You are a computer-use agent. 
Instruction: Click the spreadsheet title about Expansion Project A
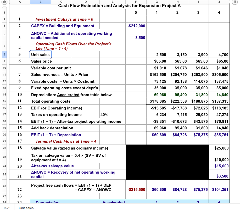120,5
